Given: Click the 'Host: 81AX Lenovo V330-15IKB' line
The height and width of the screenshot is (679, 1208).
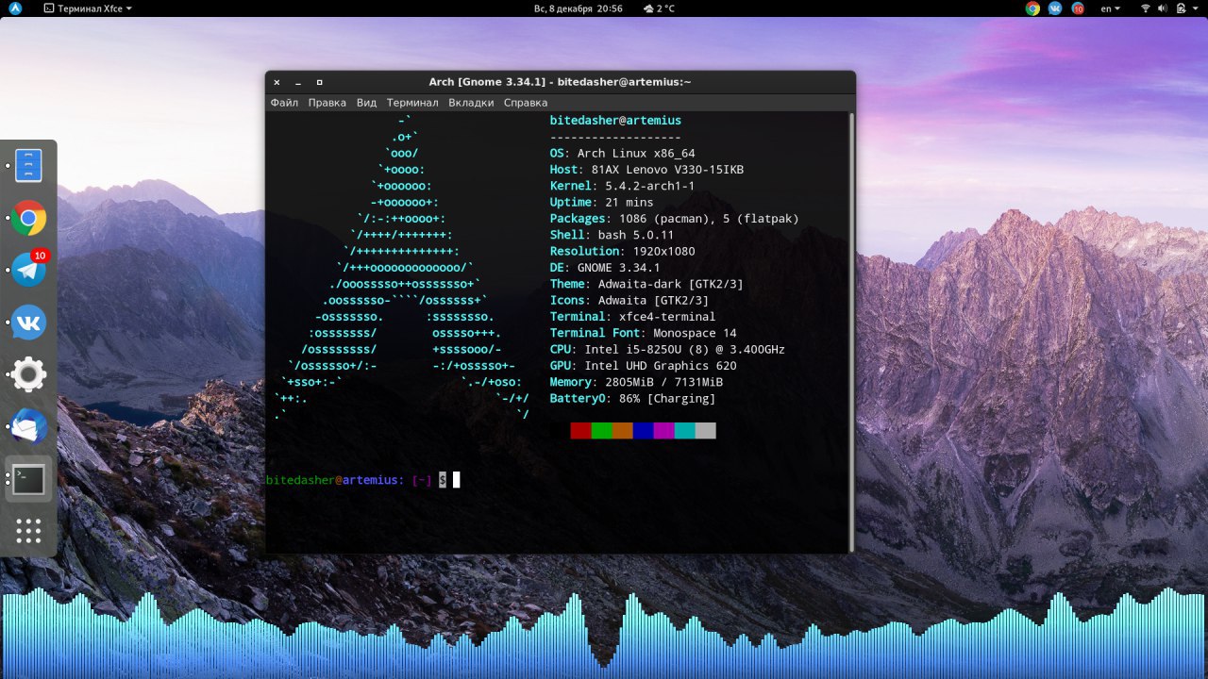Looking at the screenshot, I should tap(646, 170).
